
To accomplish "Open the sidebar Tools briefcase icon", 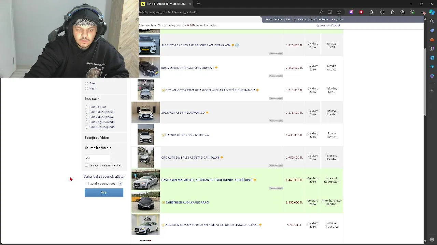I will tap(432, 39).
